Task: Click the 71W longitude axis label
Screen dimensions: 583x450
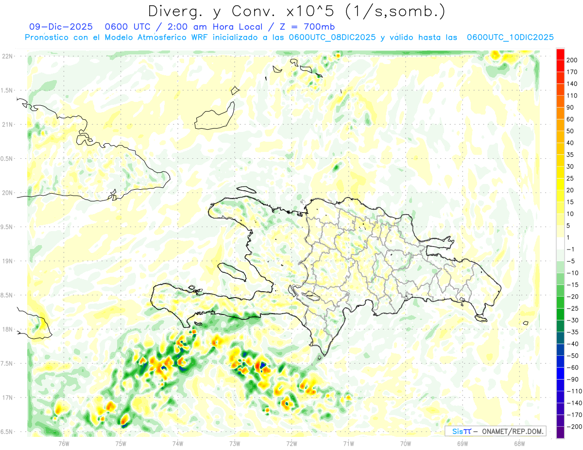Action: click(348, 444)
